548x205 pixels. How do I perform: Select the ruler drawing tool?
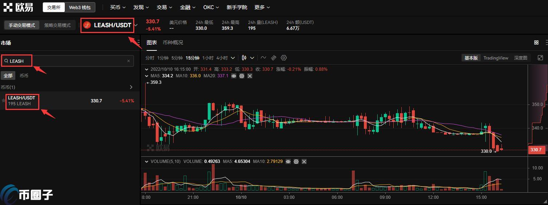(274, 58)
